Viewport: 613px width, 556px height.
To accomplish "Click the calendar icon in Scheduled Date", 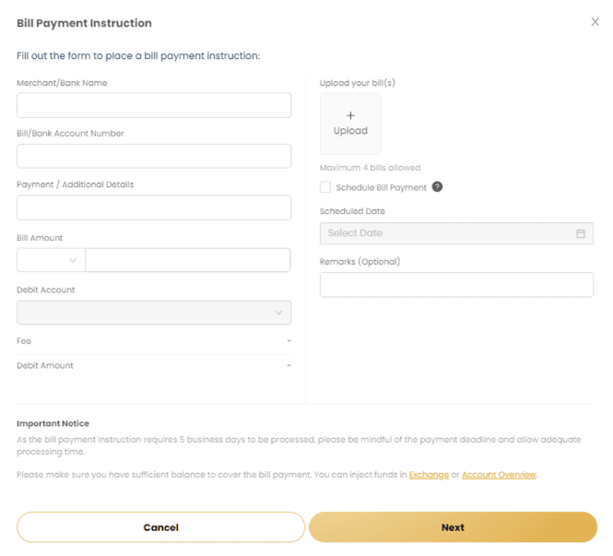I will click(581, 233).
